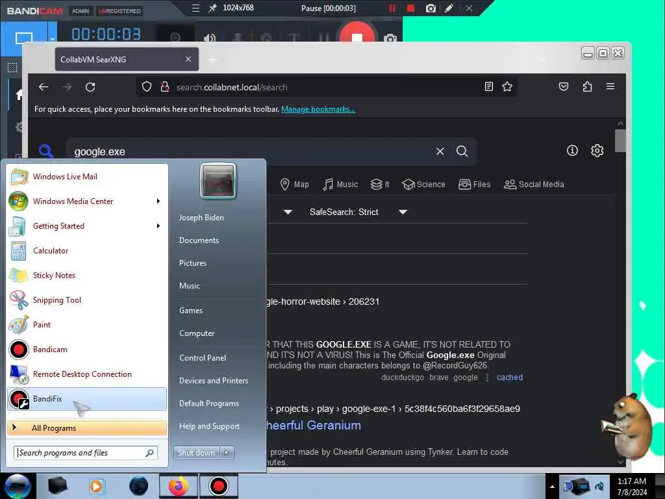Screen dimensions: 665x499
Task: Click the Manage bookmarks link
Action: coord(318,109)
